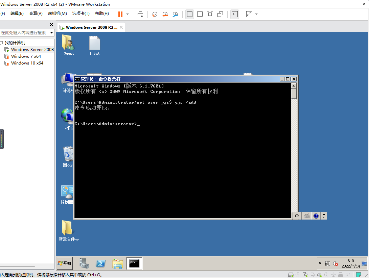Select the 新建文件夹 desktop folder
The image size is (369, 278).
(x=68, y=231)
